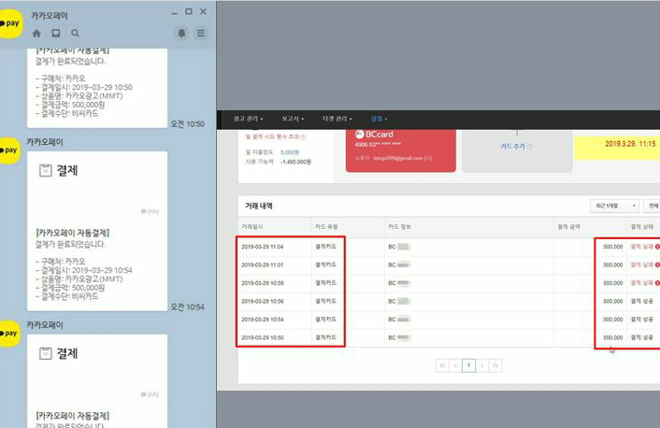Click the BCcard logo on the red card
Screen dimensions: 660x428
click(374, 135)
